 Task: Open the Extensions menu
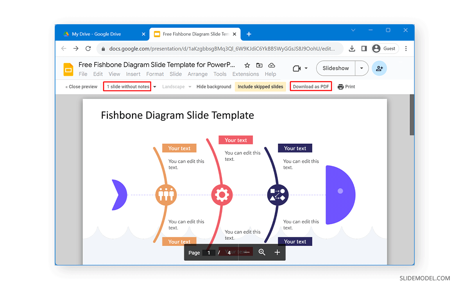coord(245,74)
